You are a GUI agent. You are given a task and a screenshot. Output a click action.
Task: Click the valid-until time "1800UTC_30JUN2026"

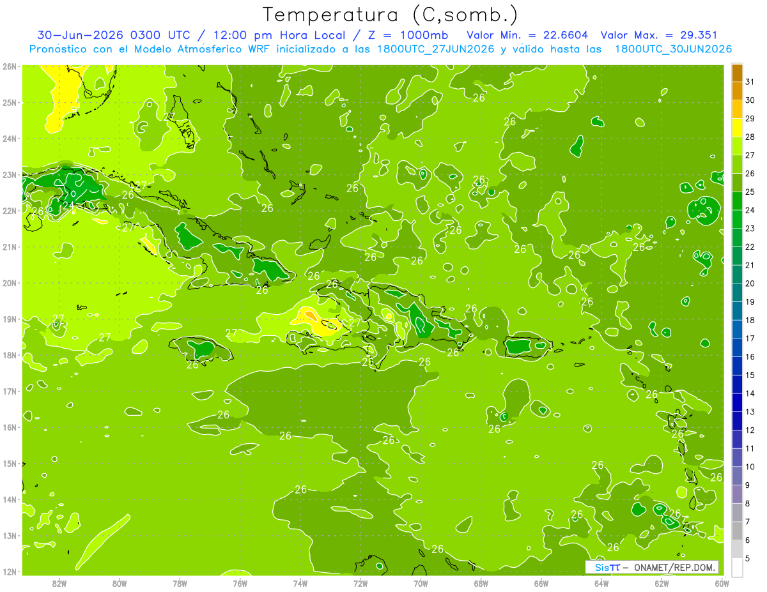tap(673, 49)
